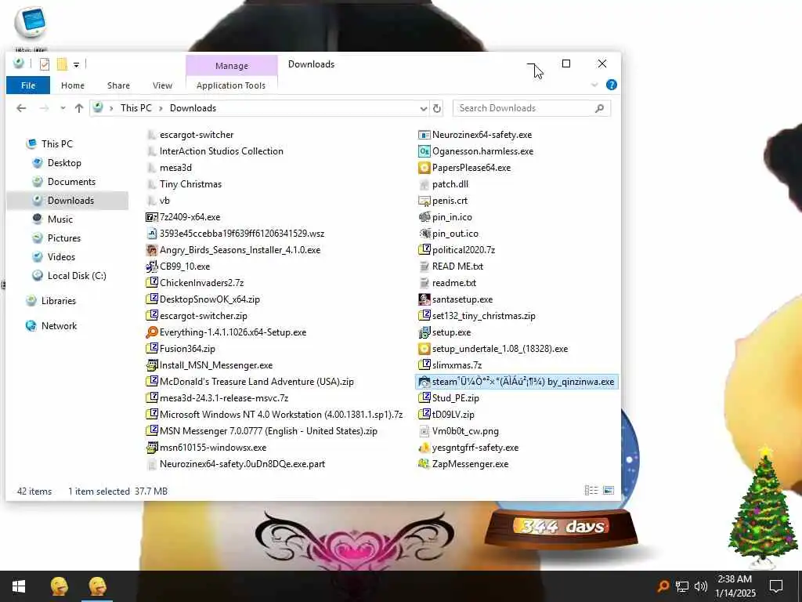Image resolution: width=802 pixels, height=602 pixels.
Task: Select the political2020.7z archive
Action: pyautogui.click(x=464, y=250)
